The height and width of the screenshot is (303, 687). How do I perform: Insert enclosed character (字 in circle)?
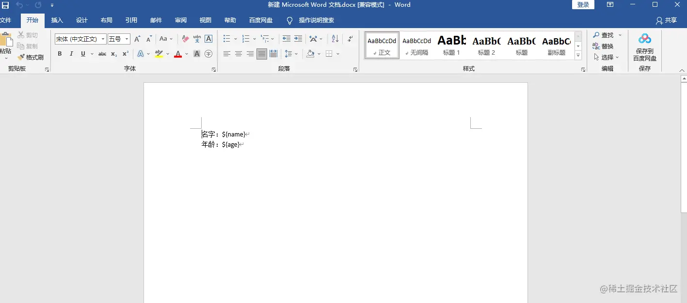click(x=208, y=54)
